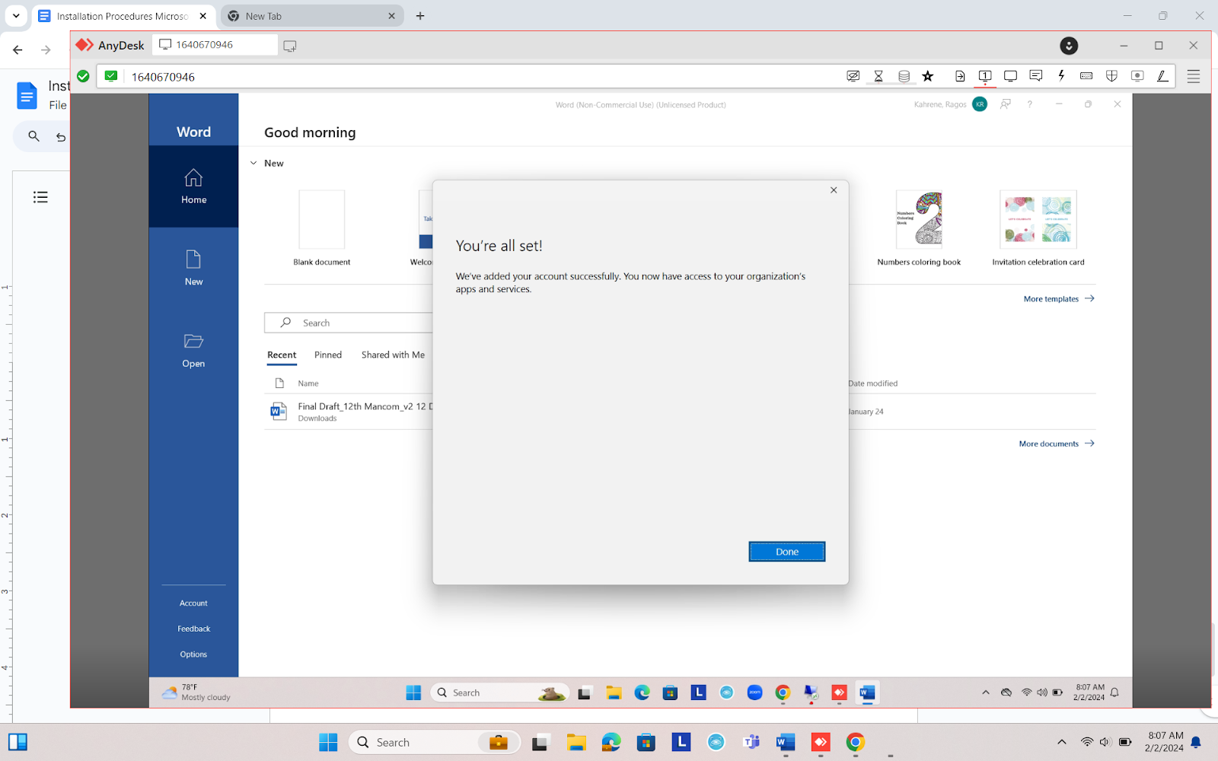Open the Invitation celebration card template
This screenshot has width=1218, height=761.
click(x=1038, y=228)
